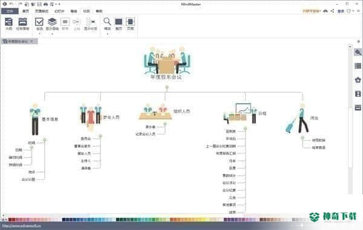Screen dimensions: 363x230
Task: Collapse the 闭会 subtopics toggle circle
Action: coord(302,138)
